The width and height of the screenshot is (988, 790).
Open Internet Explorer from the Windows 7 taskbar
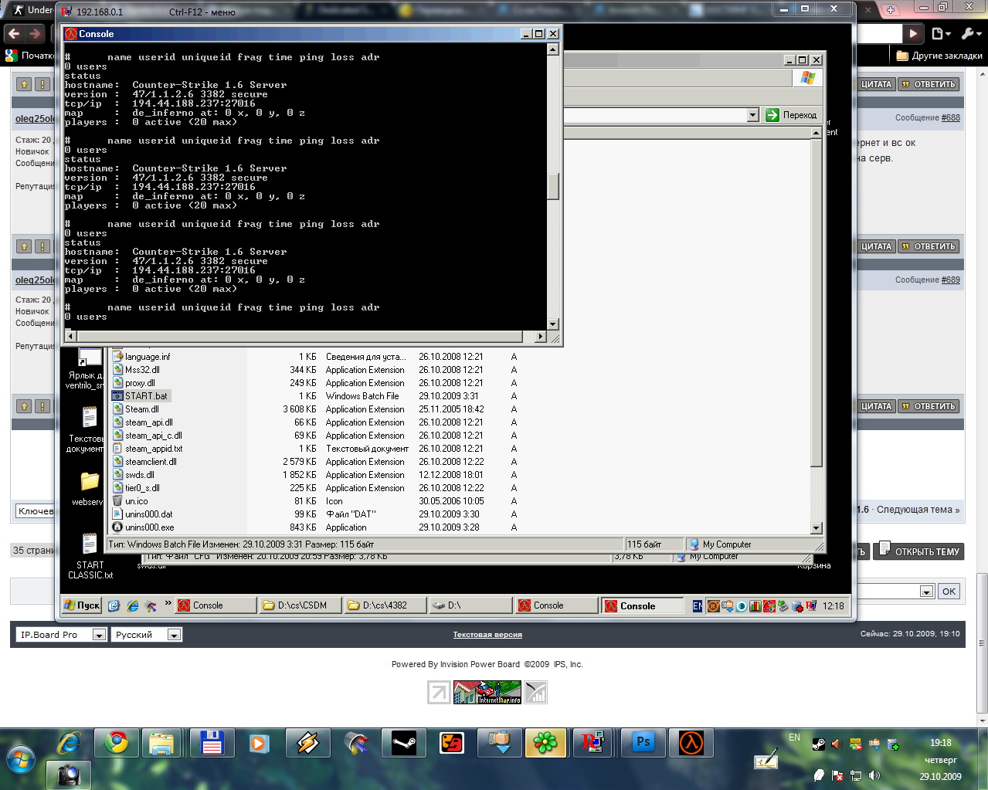(x=69, y=743)
